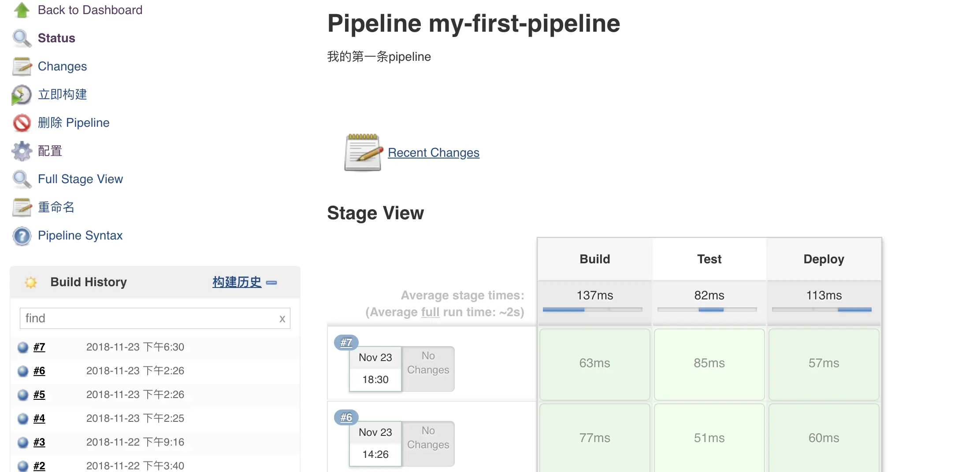Viewport: 958px width, 472px height.
Task: Select the 85ms Test stage cell for #7
Action: (709, 364)
